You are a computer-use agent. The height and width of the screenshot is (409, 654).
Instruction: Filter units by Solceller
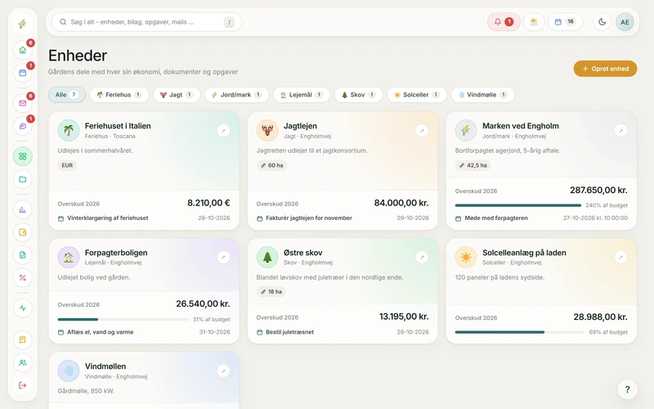tap(417, 95)
